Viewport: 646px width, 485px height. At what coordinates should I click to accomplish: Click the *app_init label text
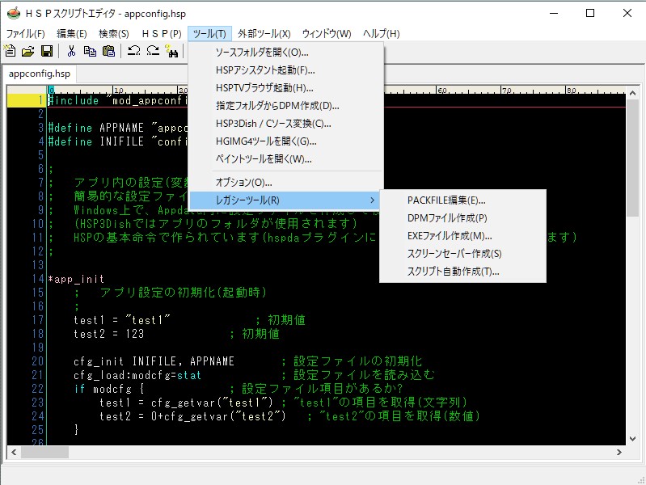point(76,279)
